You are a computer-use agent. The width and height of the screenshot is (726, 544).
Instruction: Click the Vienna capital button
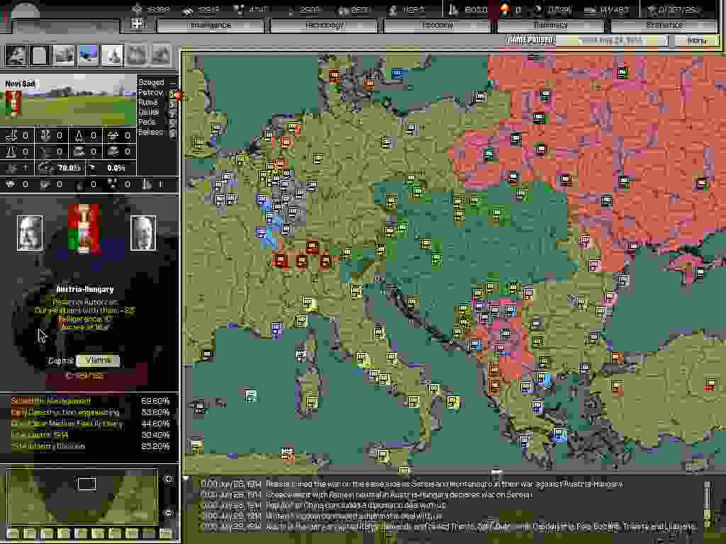(98, 361)
